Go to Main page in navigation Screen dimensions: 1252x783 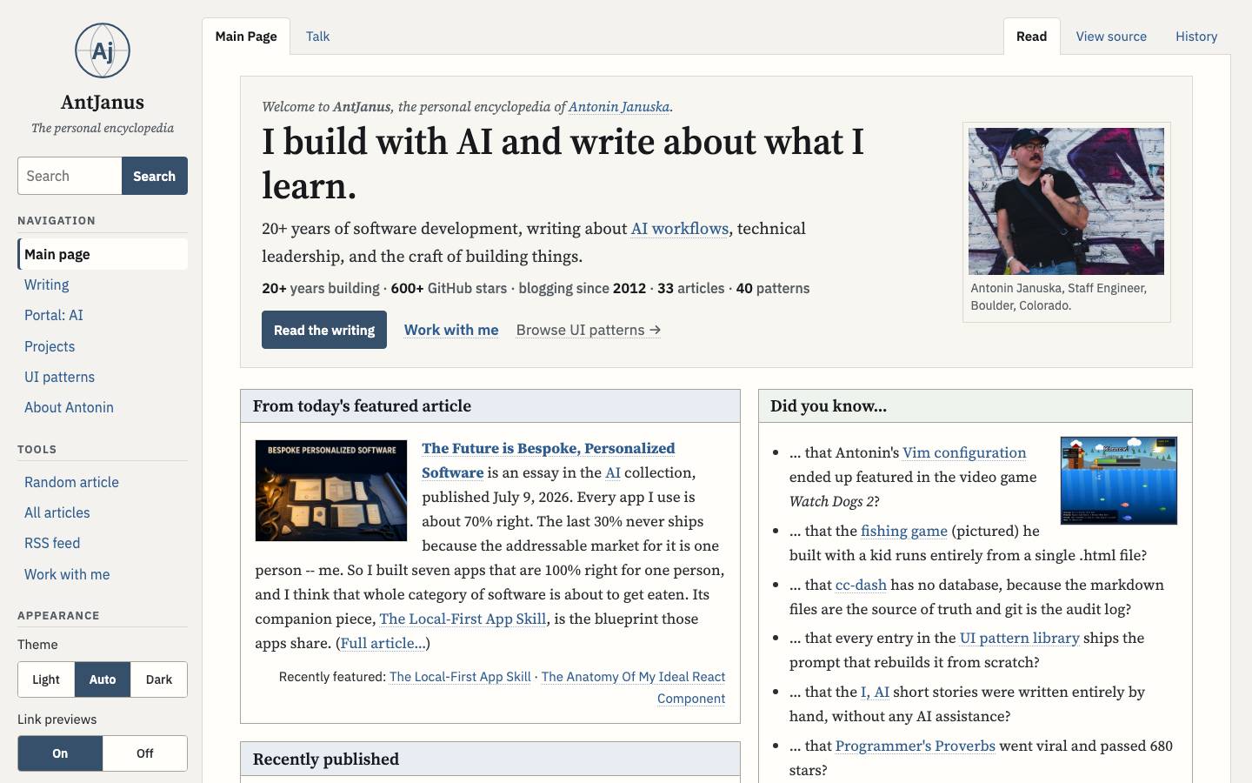103,254
